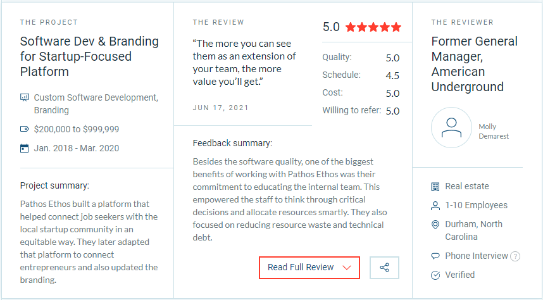Click the Custom Software Development presentation icon
This screenshot has height=300, width=543.
point(25,97)
